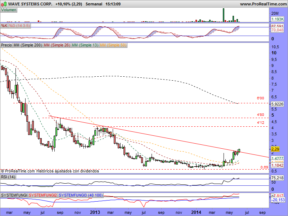Open MM (Simple 26) moving average settings

57,45
